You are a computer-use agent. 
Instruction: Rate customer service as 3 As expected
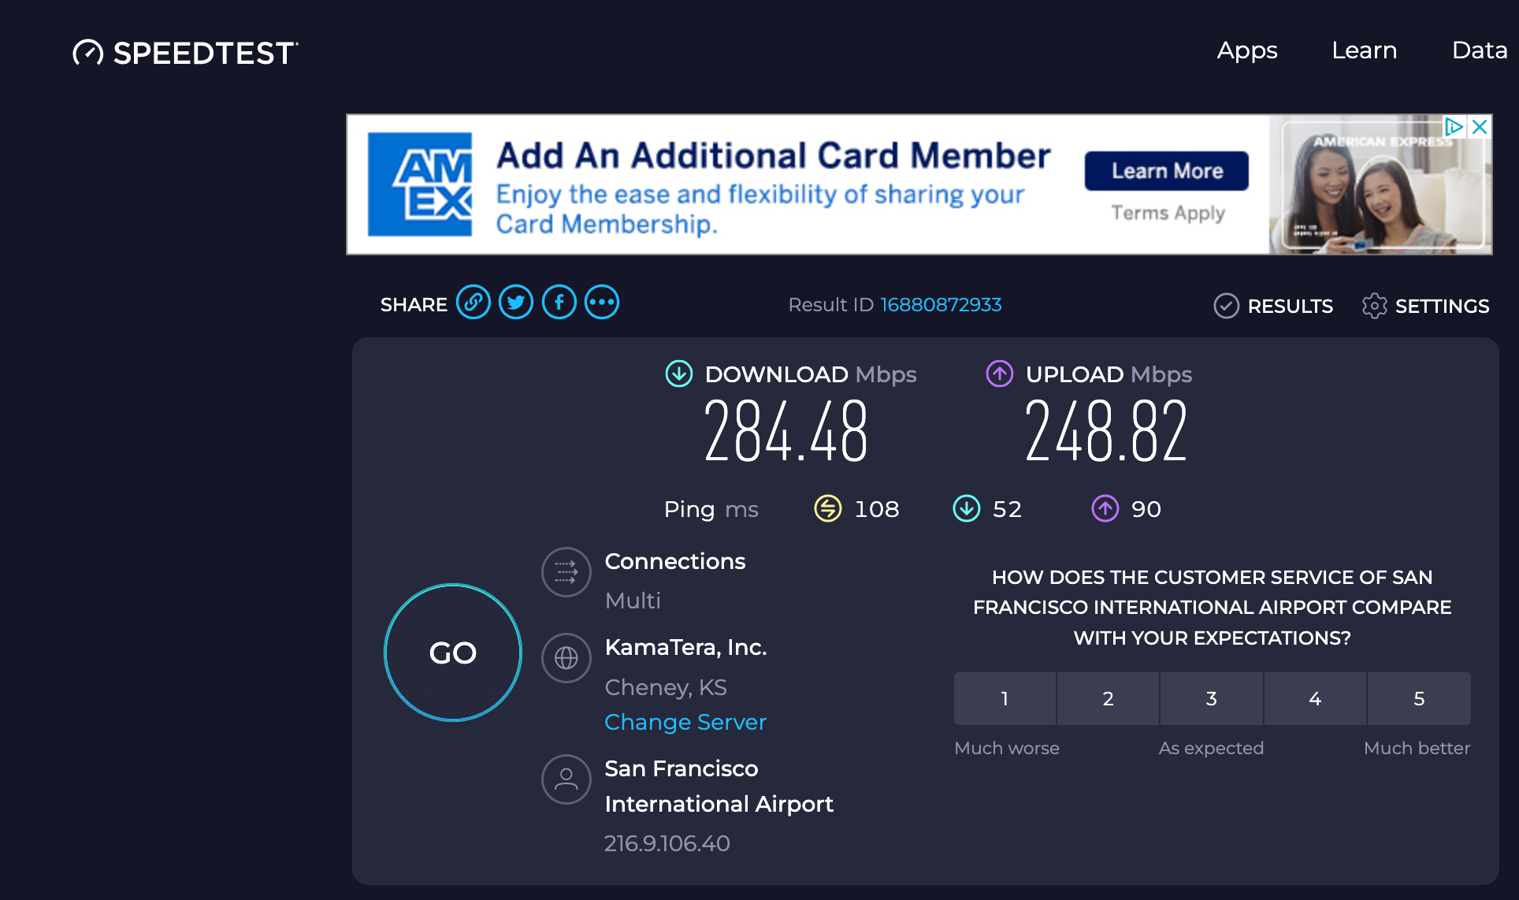[x=1211, y=698]
